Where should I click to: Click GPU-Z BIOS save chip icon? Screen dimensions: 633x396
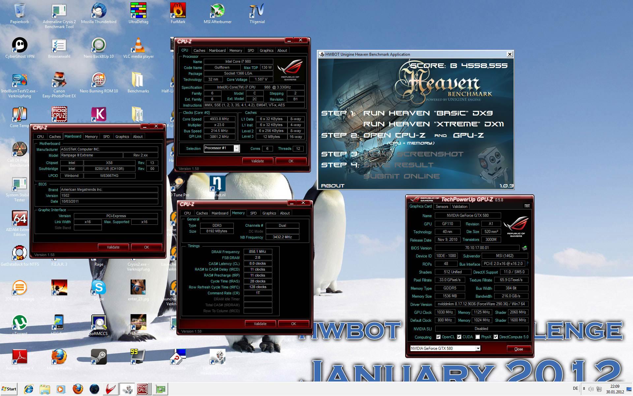525,248
